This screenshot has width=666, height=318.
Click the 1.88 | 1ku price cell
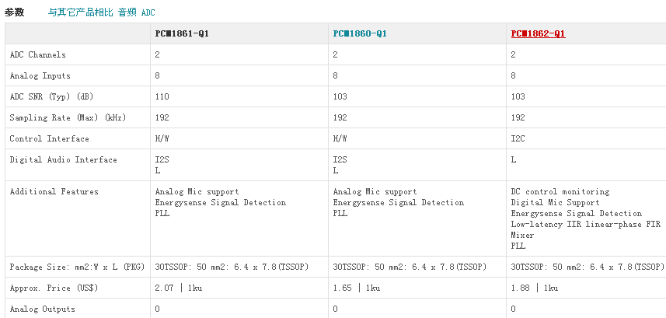pos(535,288)
